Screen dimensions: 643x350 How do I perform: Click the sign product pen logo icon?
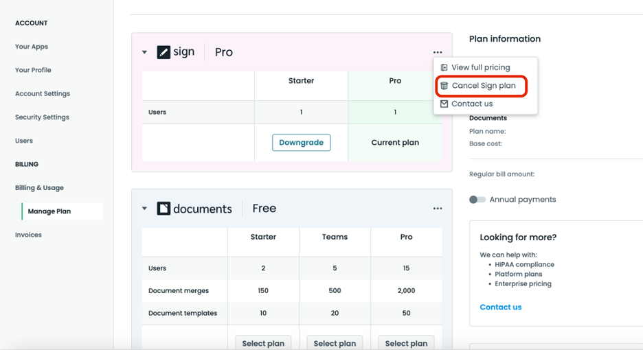click(x=163, y=52)
